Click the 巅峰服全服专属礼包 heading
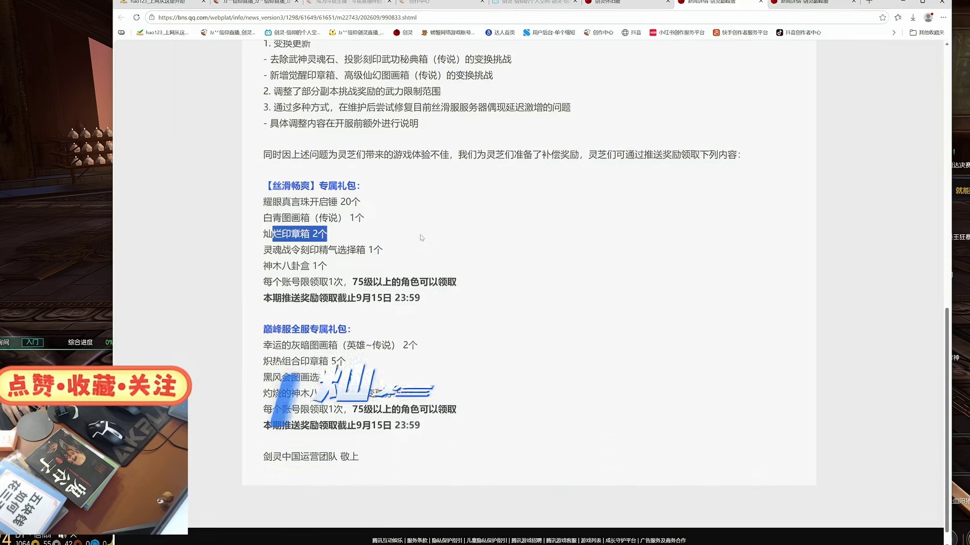The image size is (970, 545). click(x=307, y=329)
